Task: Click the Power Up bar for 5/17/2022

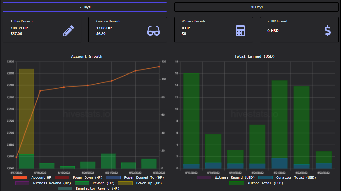Action: click(x=26, y=111)
